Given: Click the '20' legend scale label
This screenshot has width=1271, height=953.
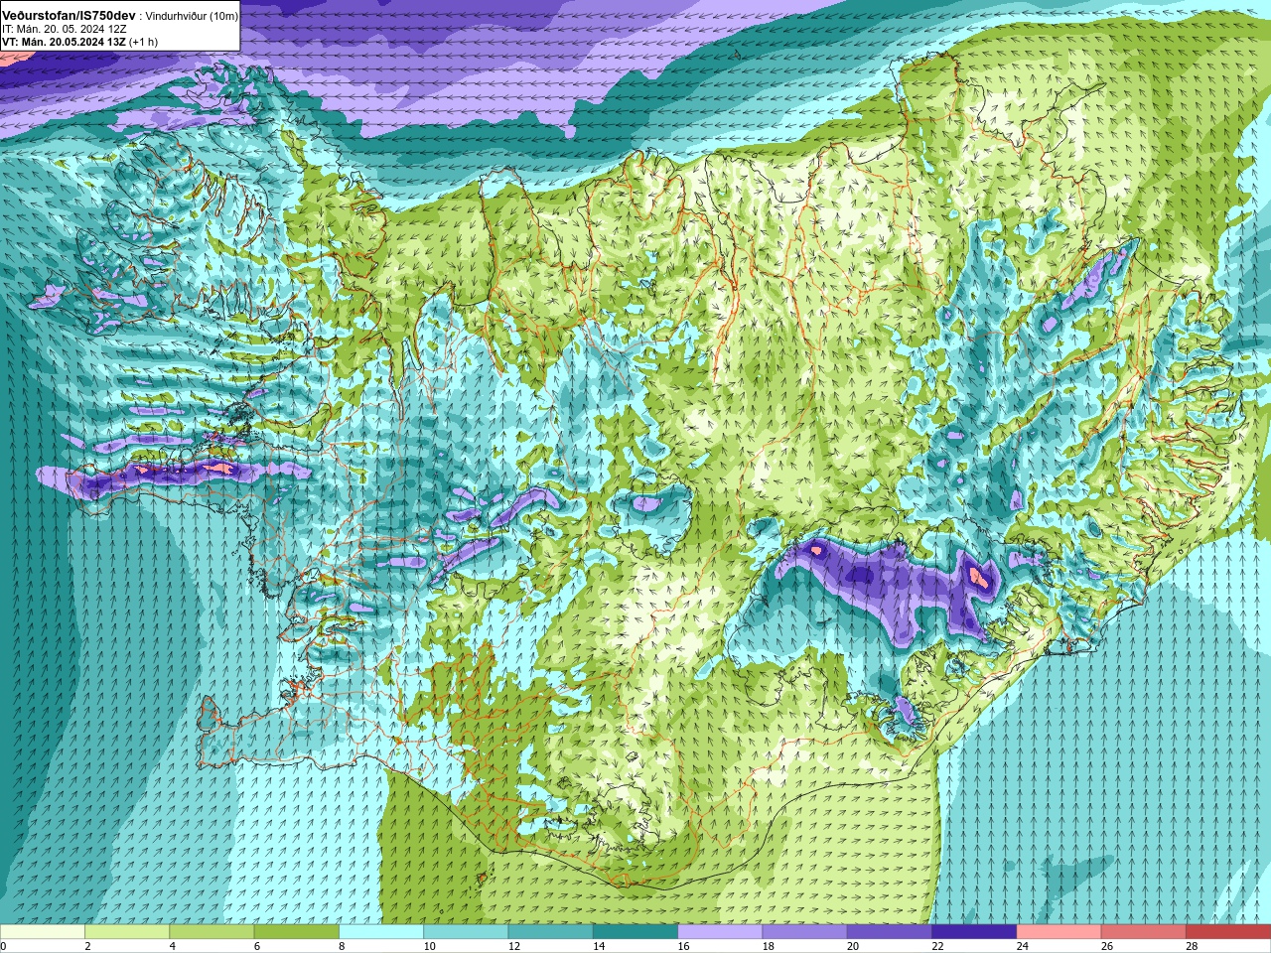Looking at the screenshot, I should 854,946.
